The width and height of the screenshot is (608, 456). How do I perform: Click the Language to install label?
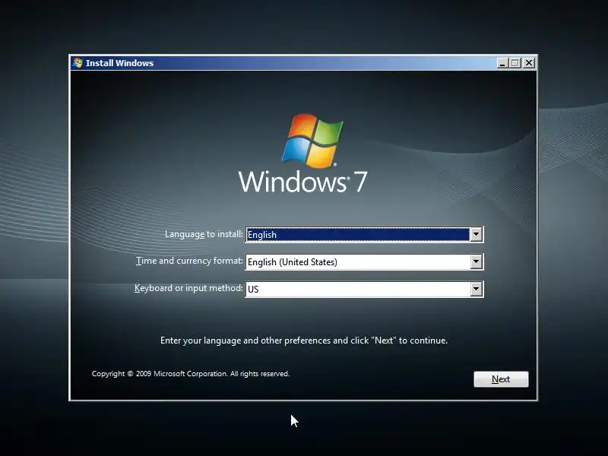click(x=204, y=234)
